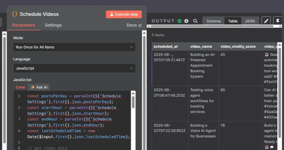Image resolution: width=284 pixels, height=150 pixels.
Task: Select cell Building a Voice AI Agent for Businesses
Action: (x=203, y=136)
